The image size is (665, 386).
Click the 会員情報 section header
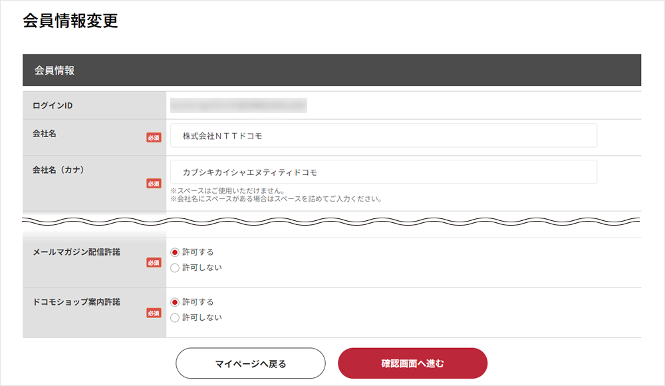tap(332, 70)
